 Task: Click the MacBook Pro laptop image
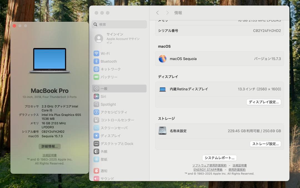(x=49, y=60)
